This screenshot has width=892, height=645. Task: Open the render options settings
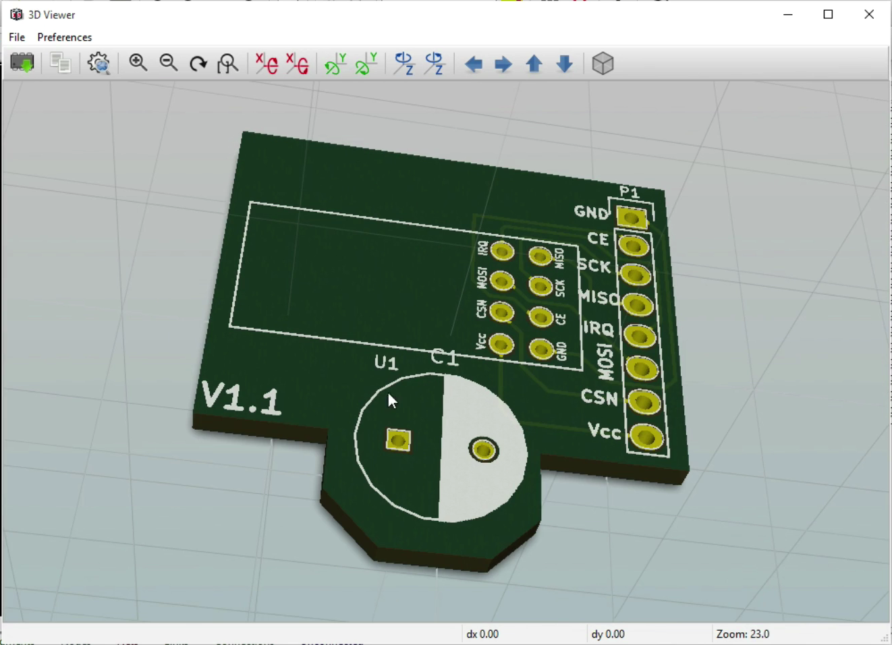tap(99, 63)
